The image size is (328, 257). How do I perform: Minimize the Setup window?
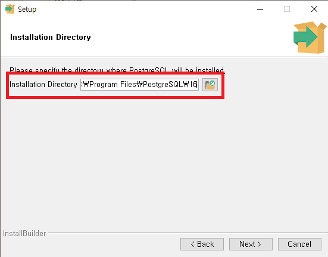click(260, 9)
